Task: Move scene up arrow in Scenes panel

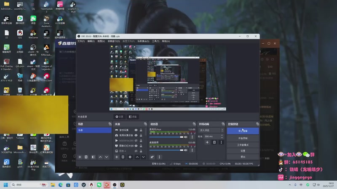Action: 100,157
